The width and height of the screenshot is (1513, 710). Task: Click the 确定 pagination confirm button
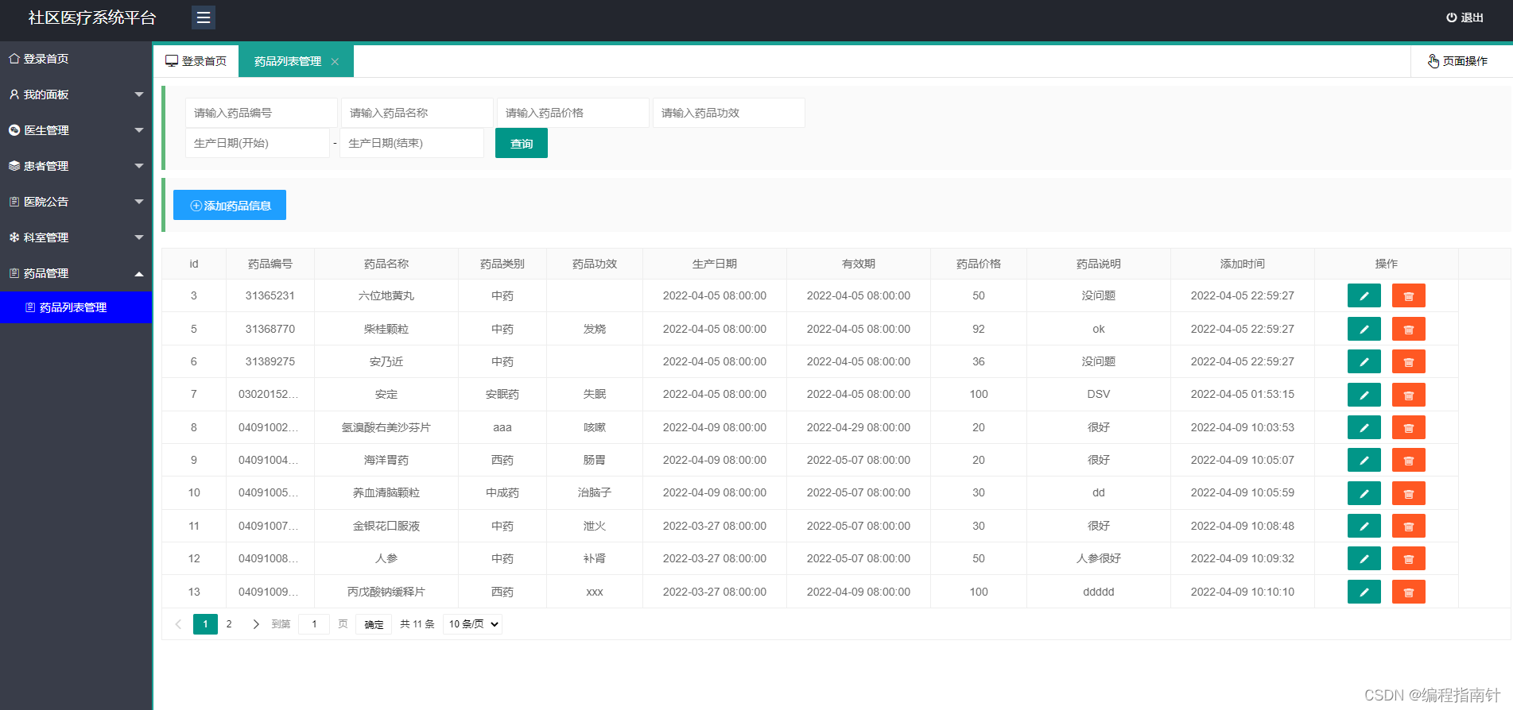pos(374,624)
